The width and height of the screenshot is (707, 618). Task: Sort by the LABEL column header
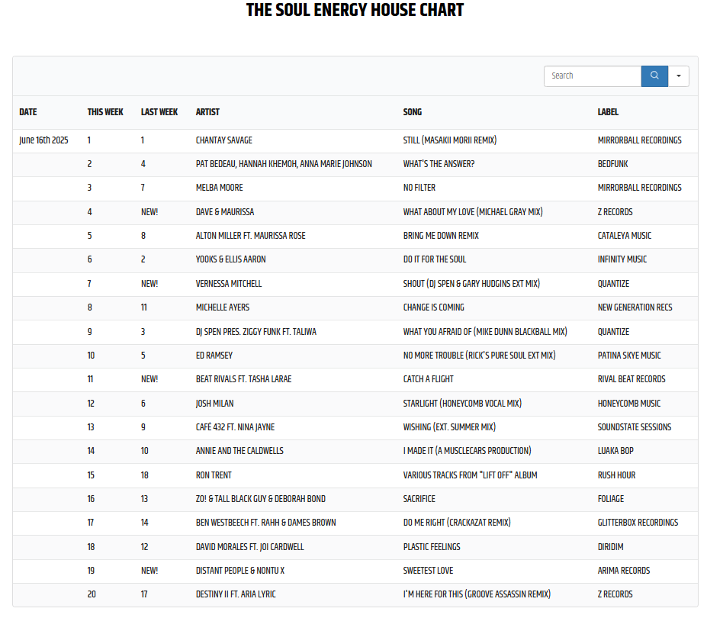[608, 112]
